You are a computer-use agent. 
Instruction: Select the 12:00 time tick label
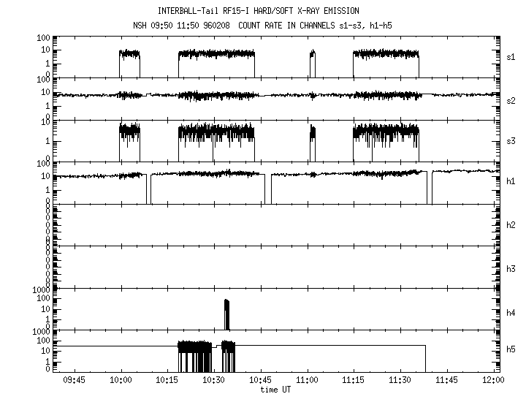point(493,380)
